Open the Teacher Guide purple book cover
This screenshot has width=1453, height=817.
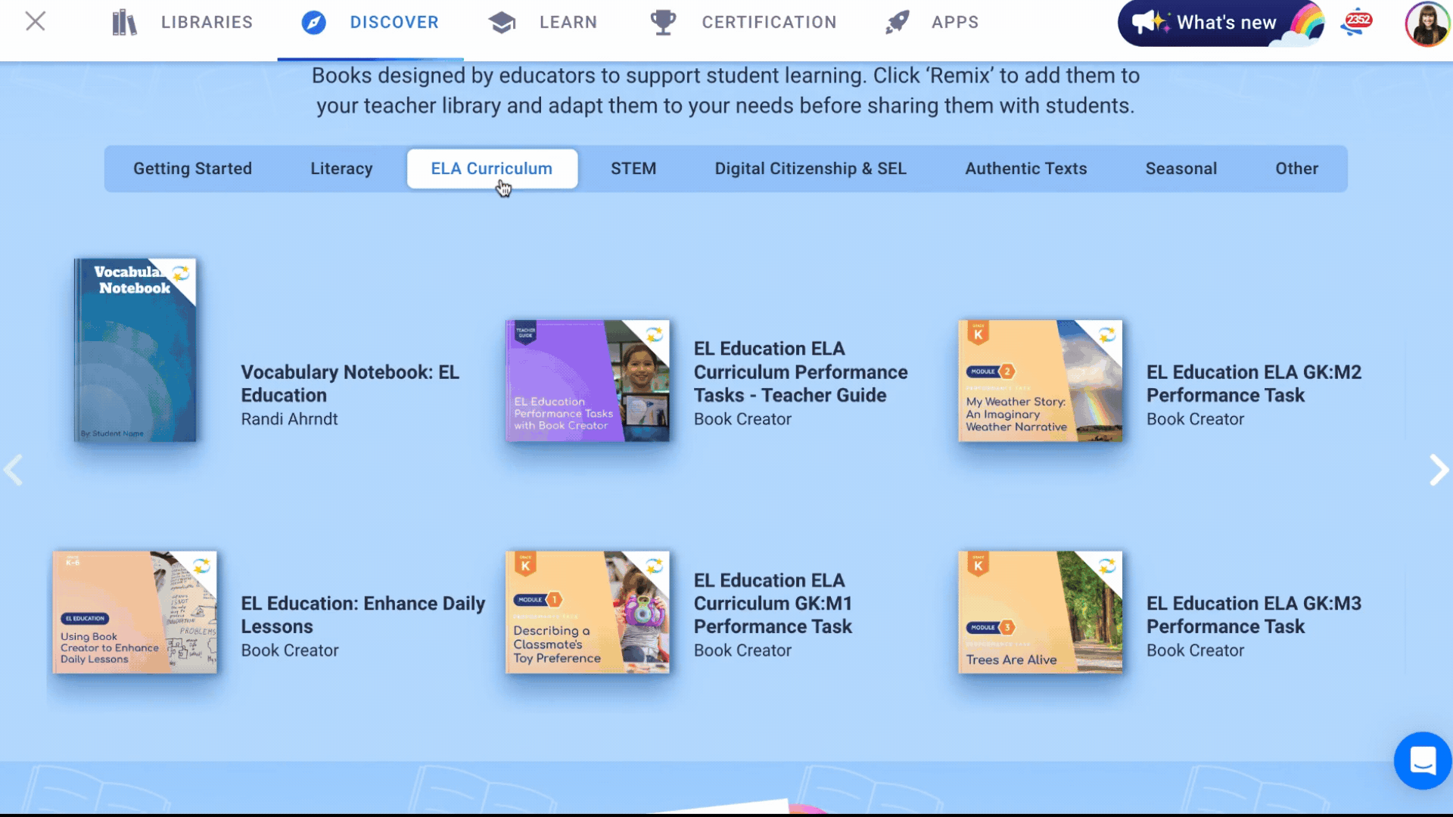click(587, 381)
